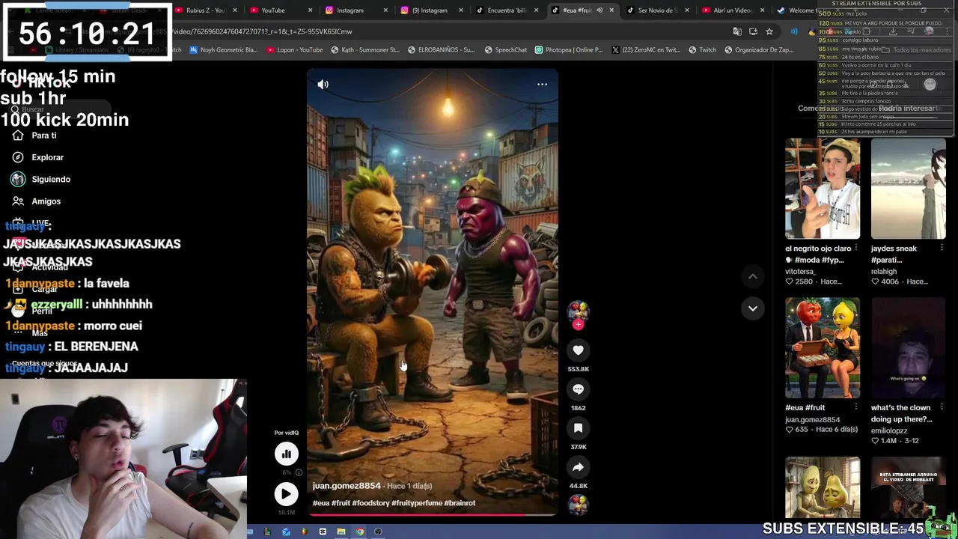Open options for el negrito ojo claro video

click(x=855, y=249)
